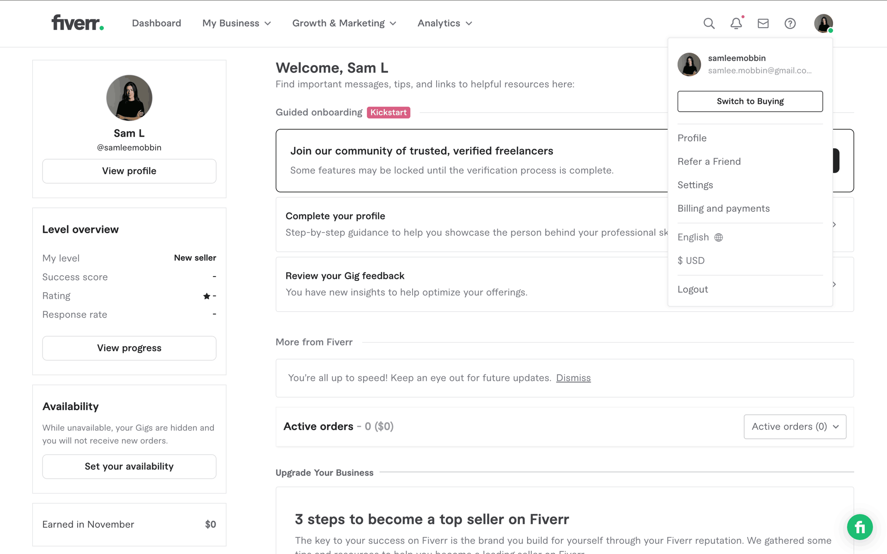887x554 pixels.
Task: Click Switch to Buying button
Action: (x=750, y=101)
